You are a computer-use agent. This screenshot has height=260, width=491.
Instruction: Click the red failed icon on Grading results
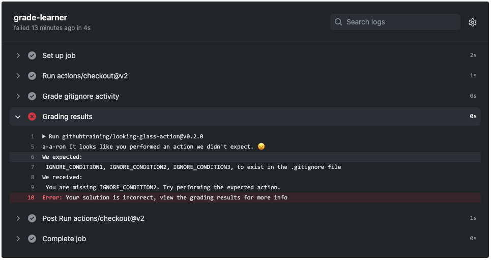[32, 117]
